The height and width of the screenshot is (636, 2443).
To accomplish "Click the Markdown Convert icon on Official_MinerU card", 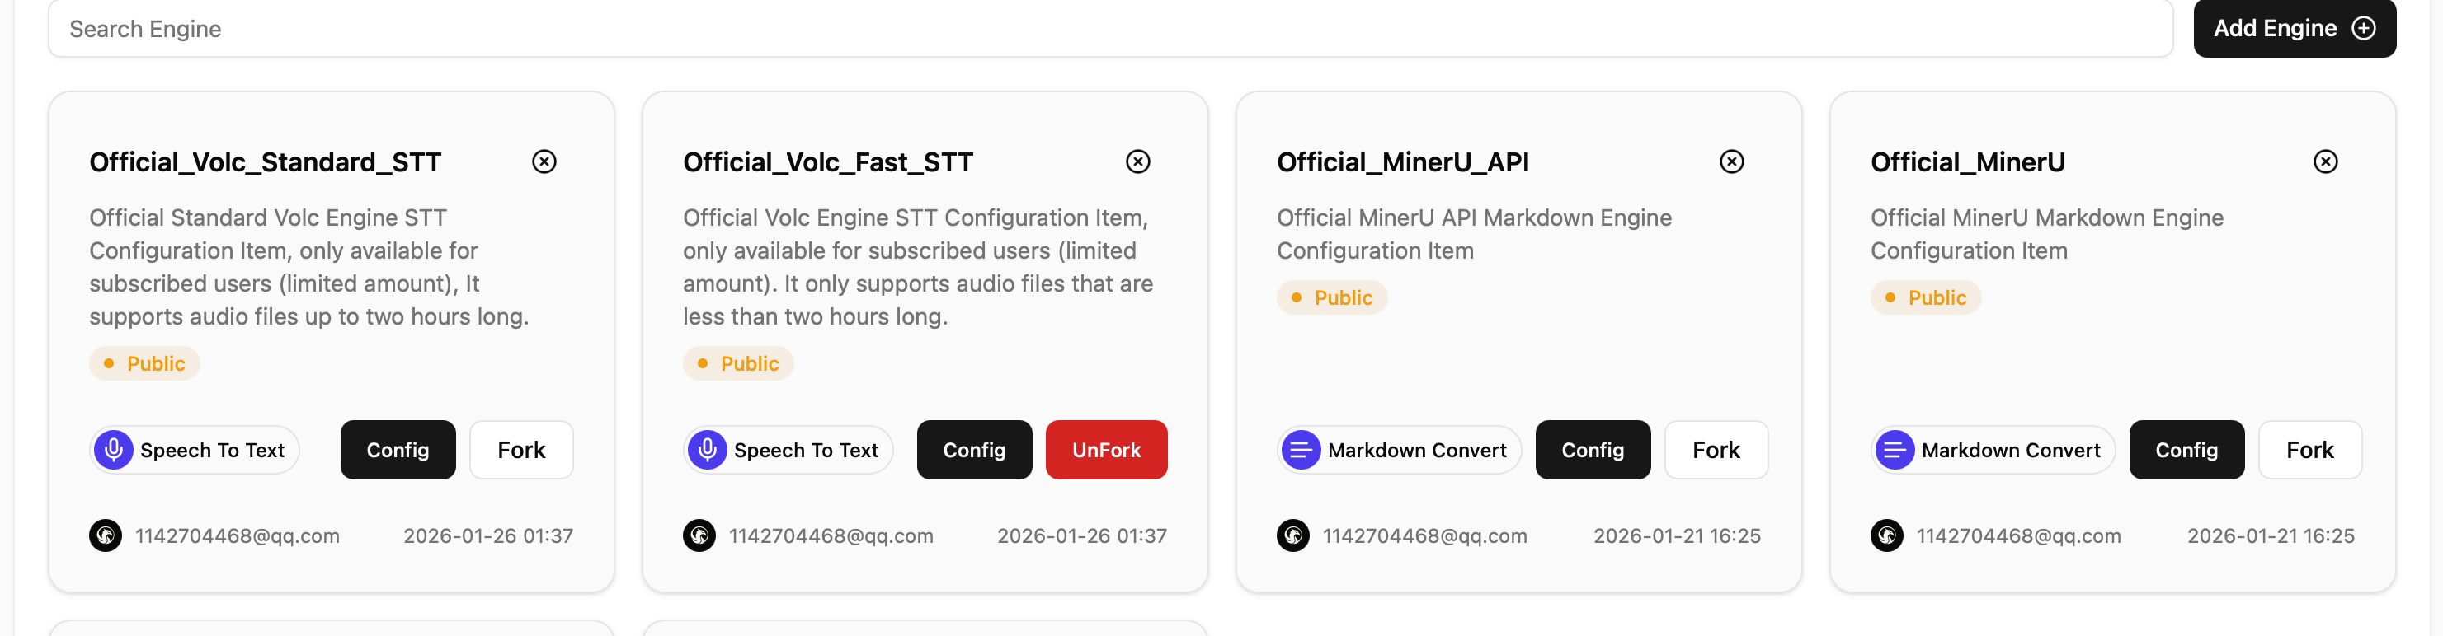I will 1894,449.
